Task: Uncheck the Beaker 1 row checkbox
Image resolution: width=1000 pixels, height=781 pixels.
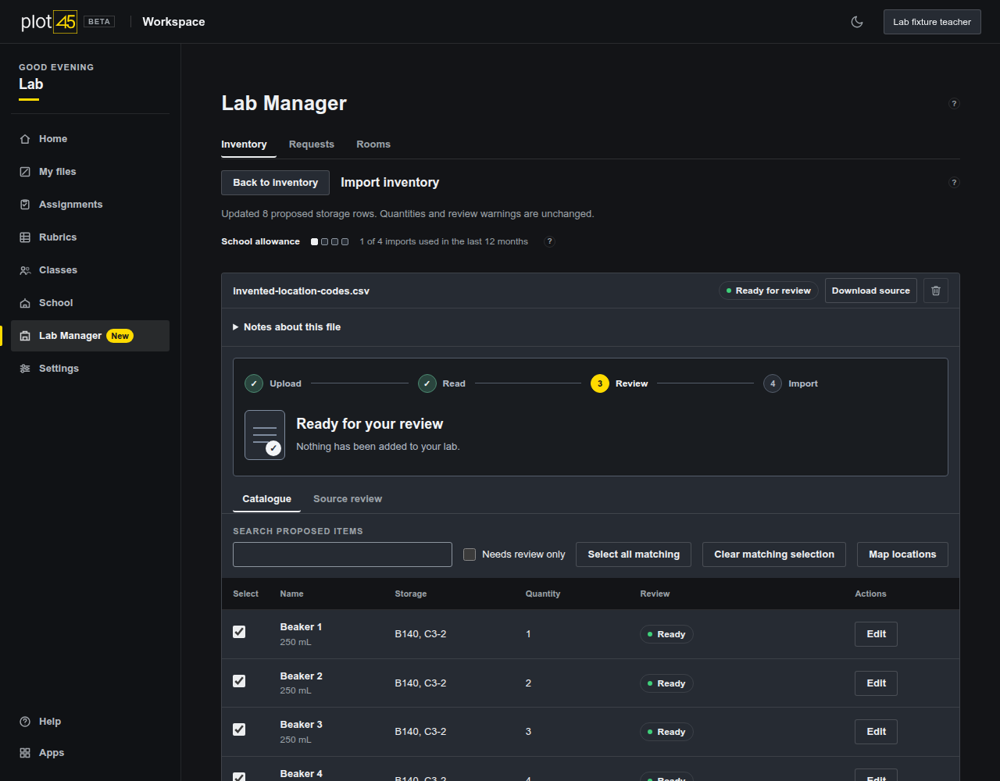Action: [239, 632]
